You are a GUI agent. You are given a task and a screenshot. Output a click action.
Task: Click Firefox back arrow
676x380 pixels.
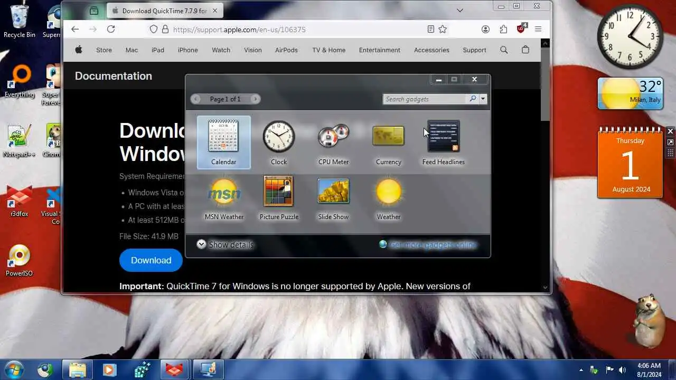75,30
